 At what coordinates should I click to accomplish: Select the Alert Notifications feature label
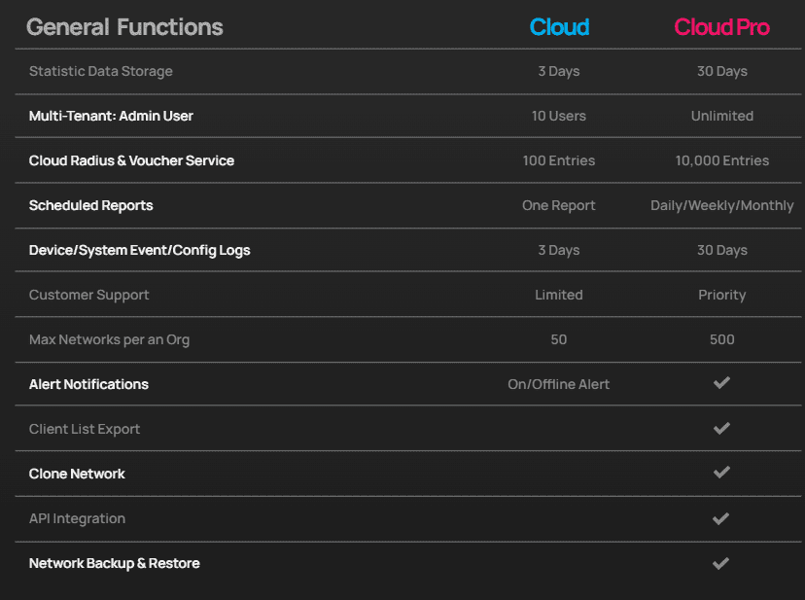(x=88, y=384)
